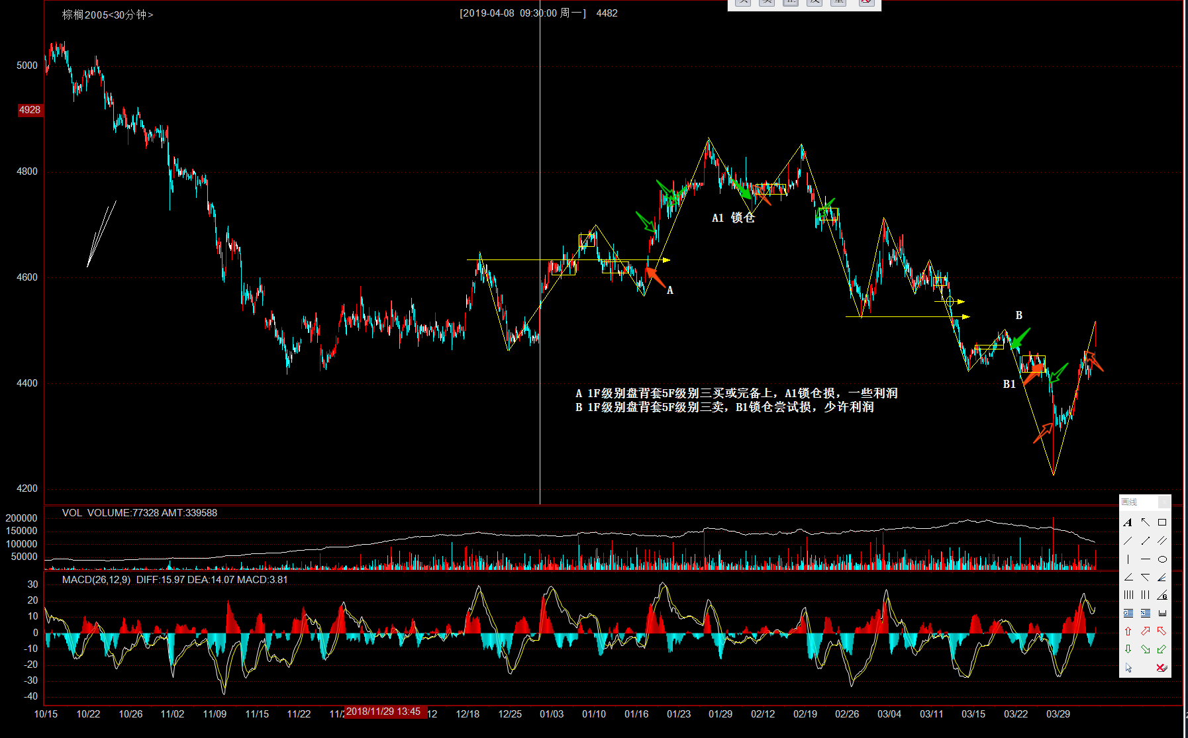Click the 200000 volume axis label
This screenshot has width=1188, height=738.
[x=21, y=518]
